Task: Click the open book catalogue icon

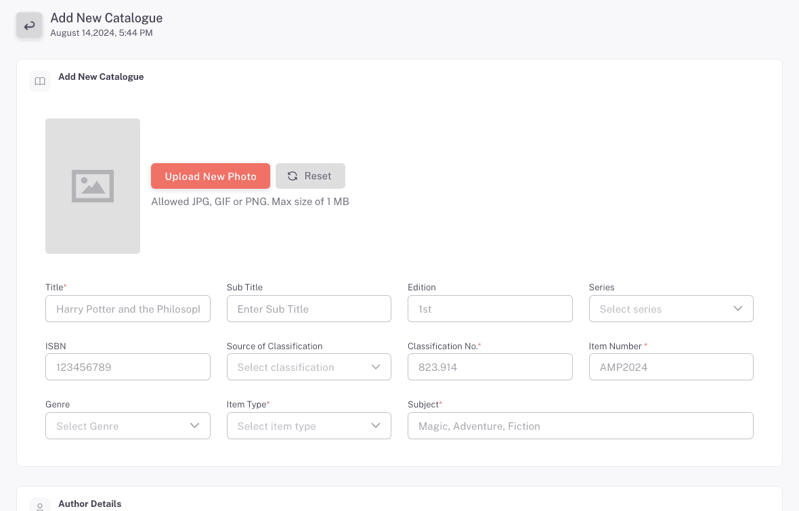Action: click(40, 81)
